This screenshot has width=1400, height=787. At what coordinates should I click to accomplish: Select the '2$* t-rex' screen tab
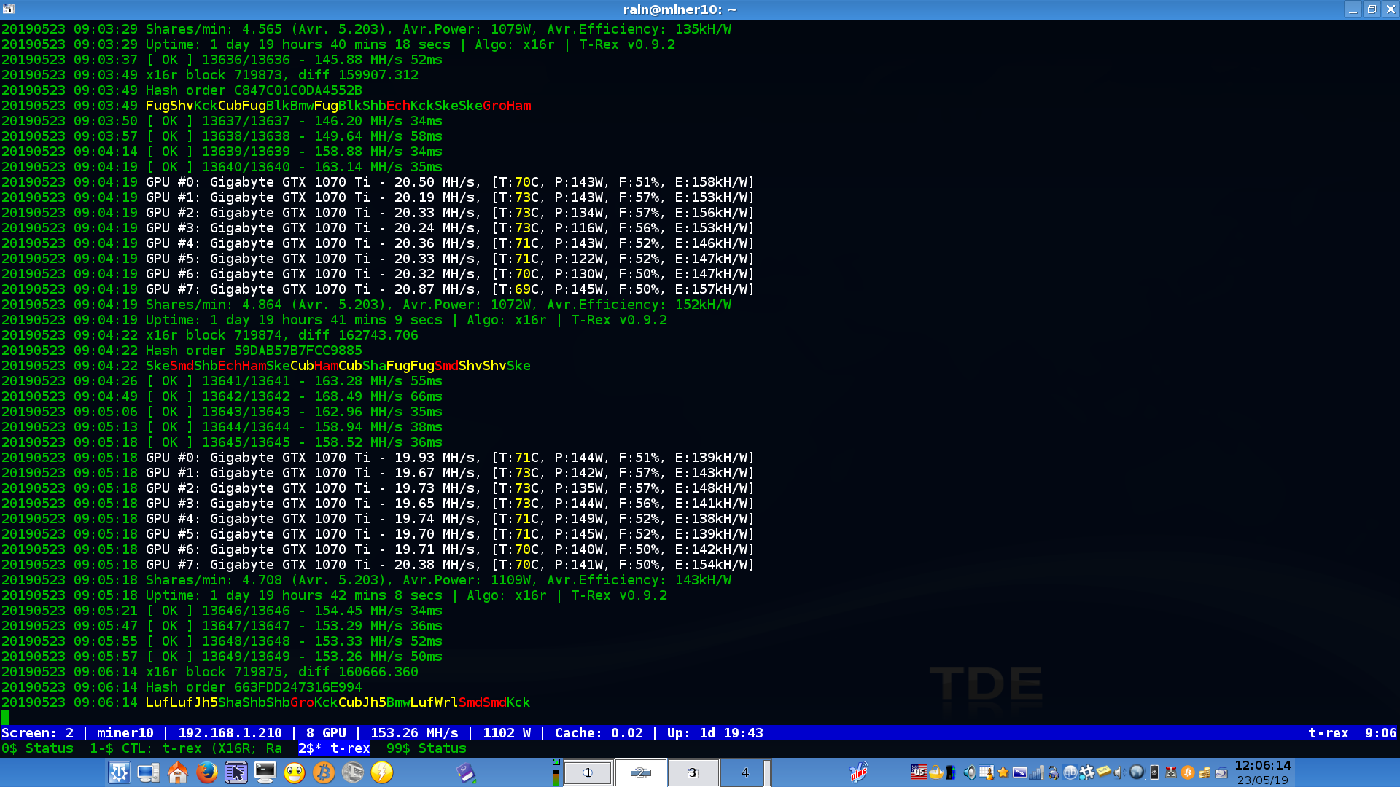[x=334, y=748]
